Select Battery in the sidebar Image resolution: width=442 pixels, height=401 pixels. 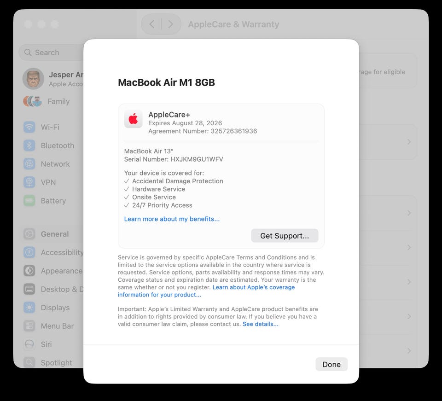click(53, 201)
